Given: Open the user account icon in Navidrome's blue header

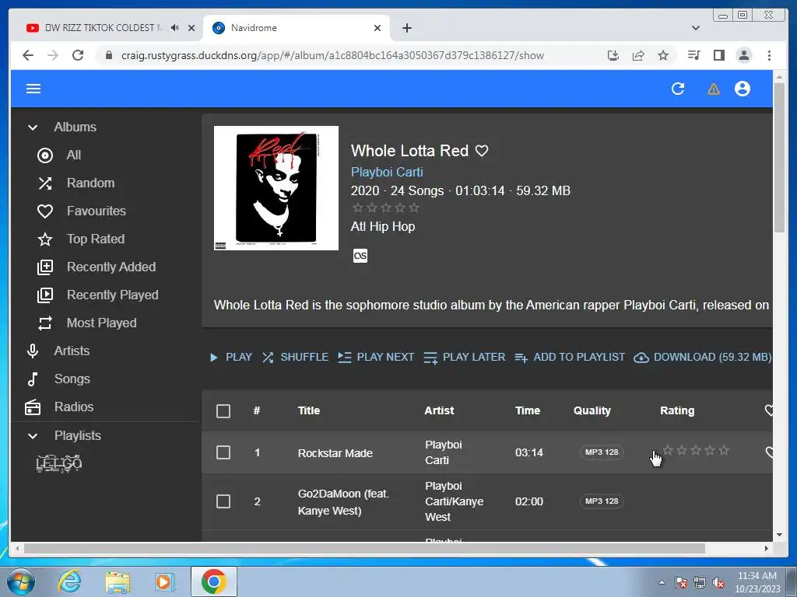Looking at the screenshot, I should [743, 89].
